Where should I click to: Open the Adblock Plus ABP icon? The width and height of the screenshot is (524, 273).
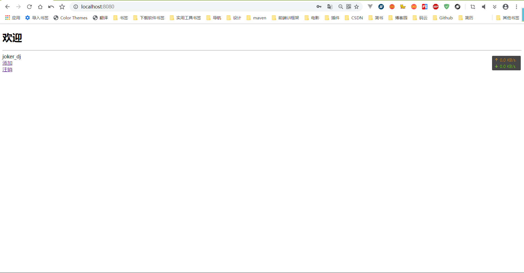tap(436, 7)
